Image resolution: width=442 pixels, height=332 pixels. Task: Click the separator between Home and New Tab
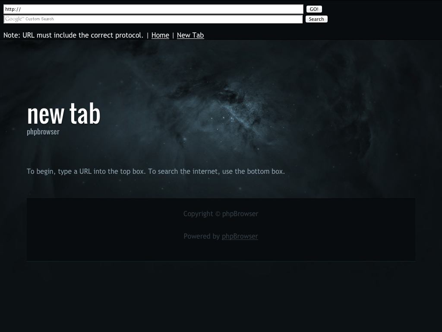pyautogui.click(x=173, y=35)
